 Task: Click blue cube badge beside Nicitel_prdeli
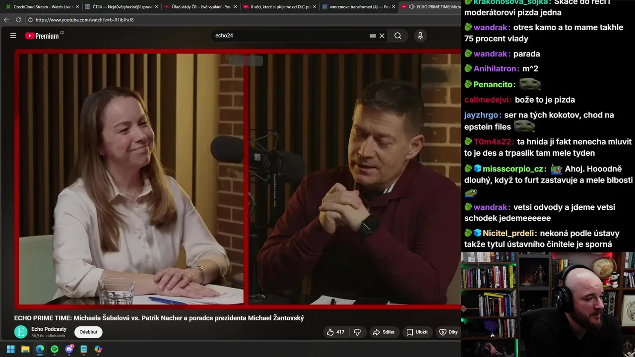tap(477, 233)
